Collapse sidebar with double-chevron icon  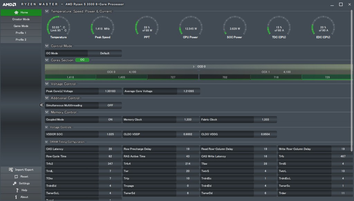[x=41, y=105]
